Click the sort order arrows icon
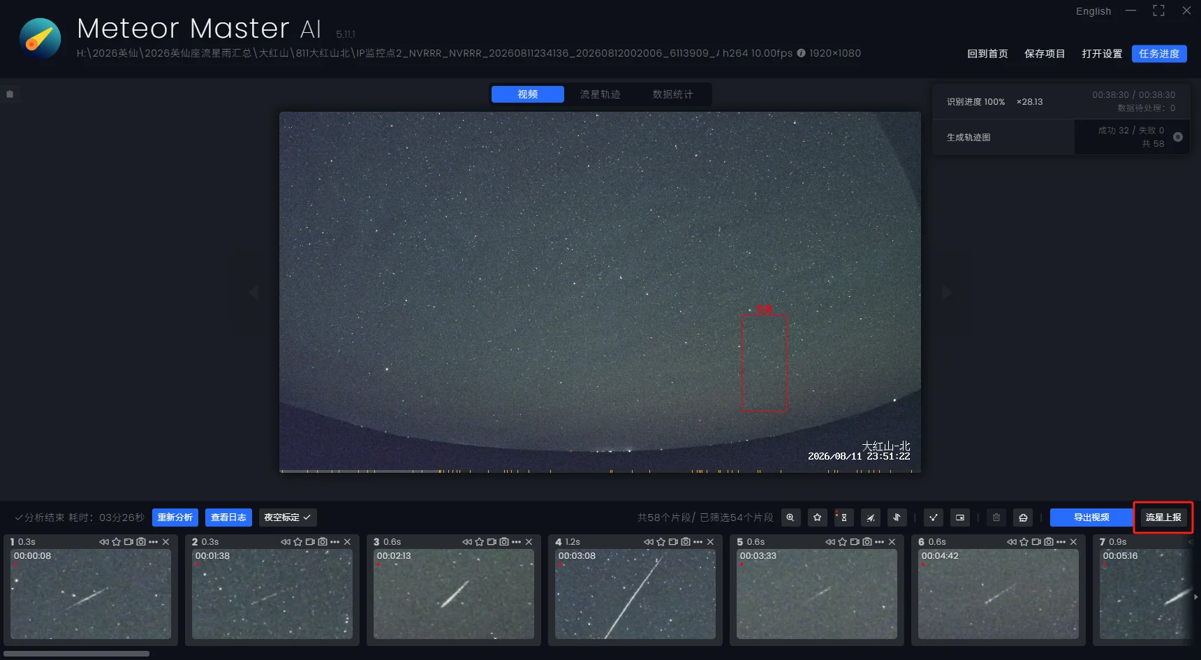Screen dimensions: 1201x660 point(897,518)
